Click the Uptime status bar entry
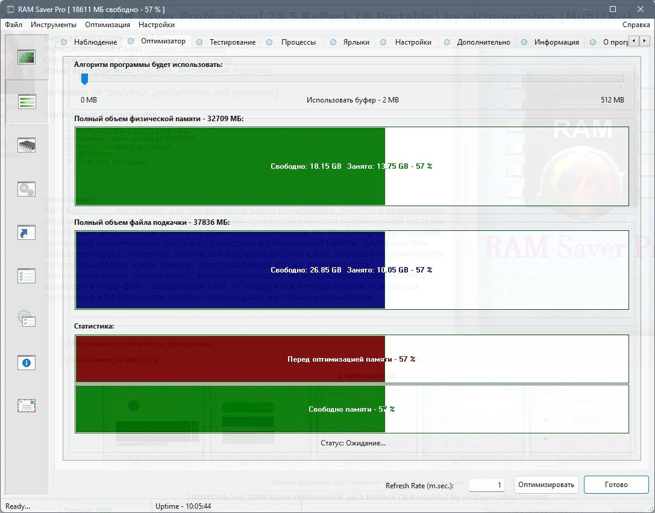Viewport: 655px width, 513px height. pyautogui.click(x=183, y=506)
